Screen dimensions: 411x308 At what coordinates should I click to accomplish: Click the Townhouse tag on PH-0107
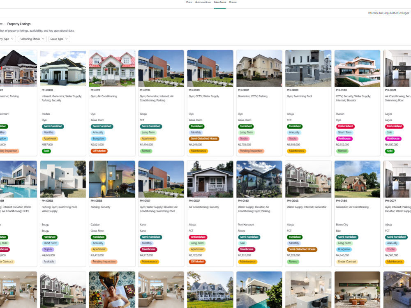pyautogui.click(x=149, y=249)
